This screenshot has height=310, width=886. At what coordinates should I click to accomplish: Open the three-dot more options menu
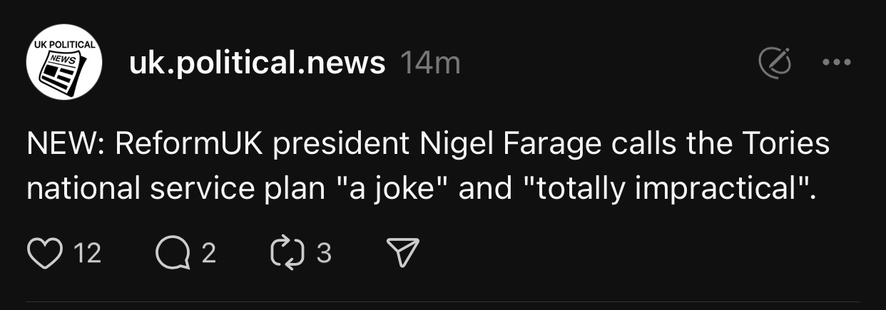[x=837, y=63]
